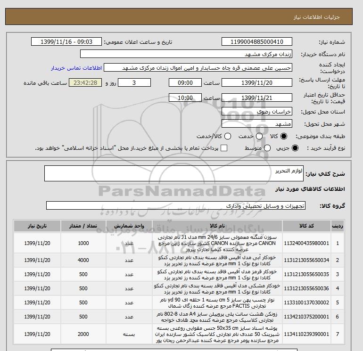Click product code 1133100137030002
363x351 pixels.
click(x=306, y=302)
